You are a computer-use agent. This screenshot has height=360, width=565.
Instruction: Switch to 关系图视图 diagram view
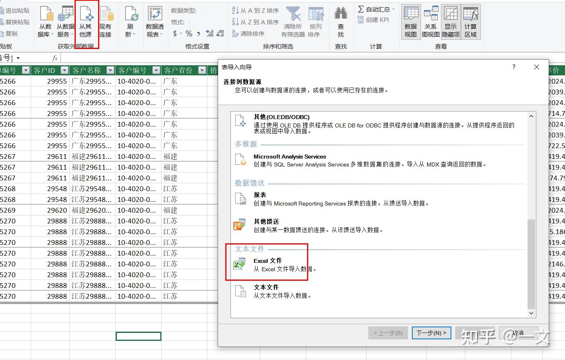coord(431,22)
